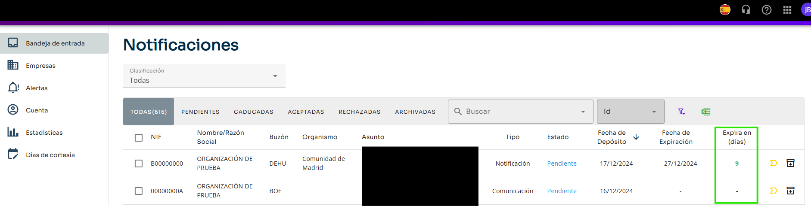Open the help question mark icon
The height and width of the screenshot is (206, 811).
[x=767, y=9]
